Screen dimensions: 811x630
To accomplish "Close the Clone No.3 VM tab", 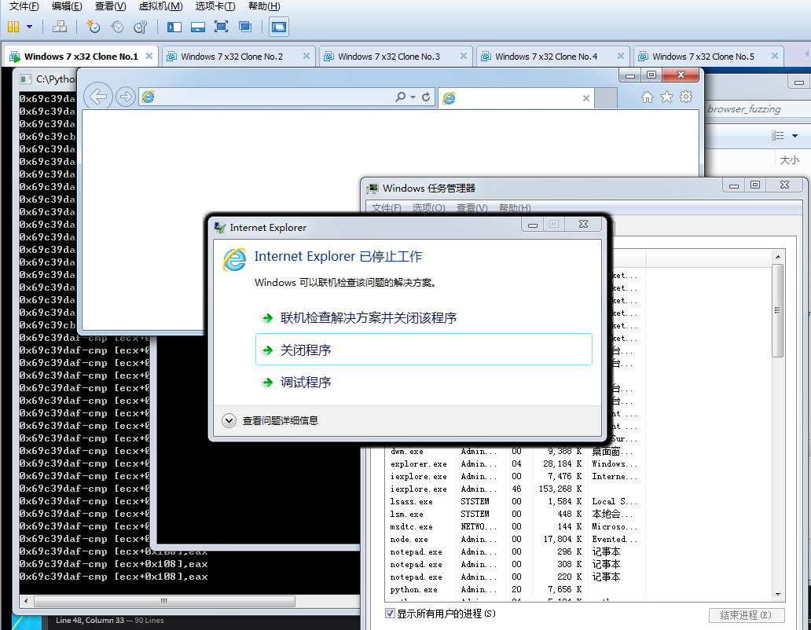I will pos(464,56).
